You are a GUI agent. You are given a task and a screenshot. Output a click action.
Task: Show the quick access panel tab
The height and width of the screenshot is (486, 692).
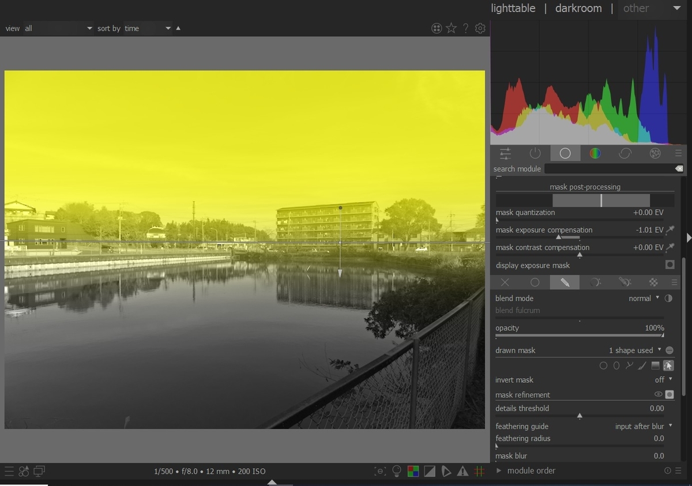click(x=505, y=153)
